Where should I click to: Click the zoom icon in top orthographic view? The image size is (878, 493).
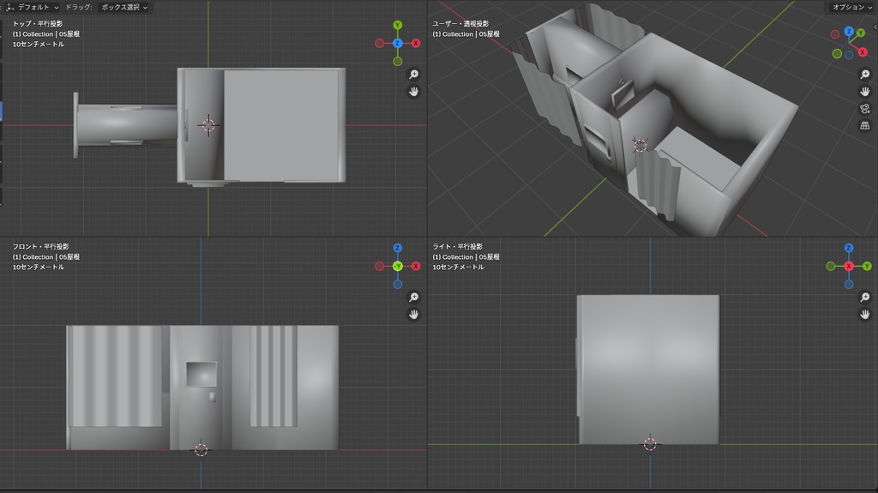[413, 75]
